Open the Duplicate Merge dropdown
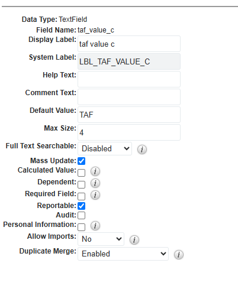Screen dimensions: 238x289 [123, 254]
